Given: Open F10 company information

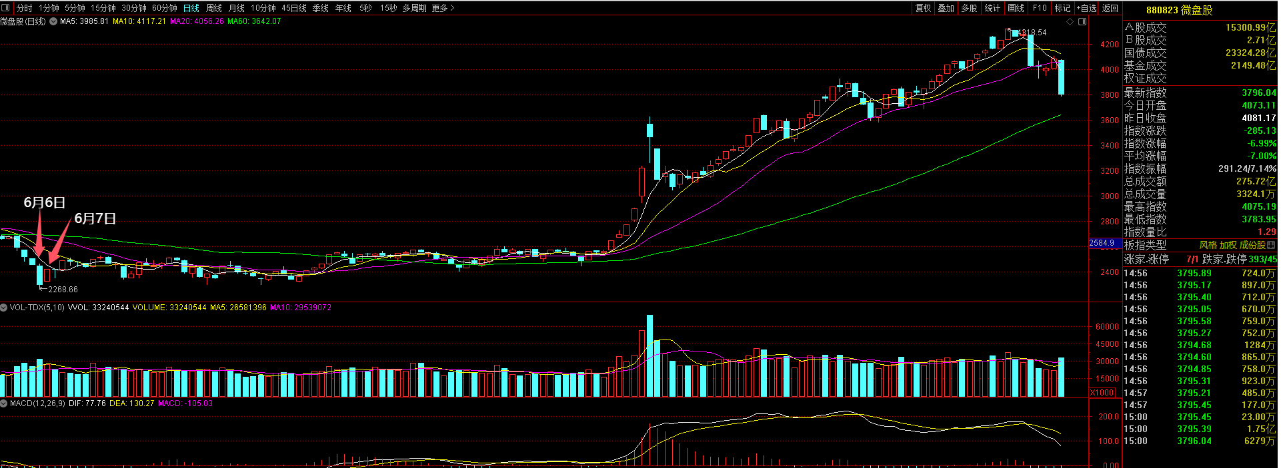Looking at the screenshot, I should pyautogui.click(x=1040, y=8).
